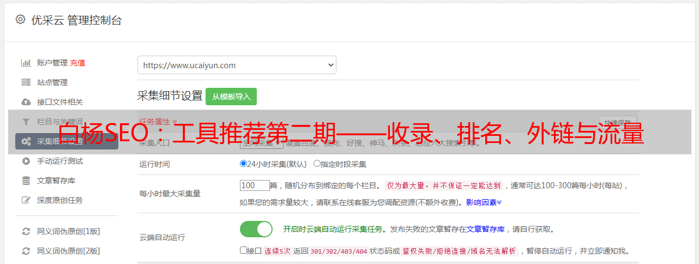This screenshot has width=699, height=264.
Task: Open 文章暂存库 in sidebar
Action: (56, 181)
